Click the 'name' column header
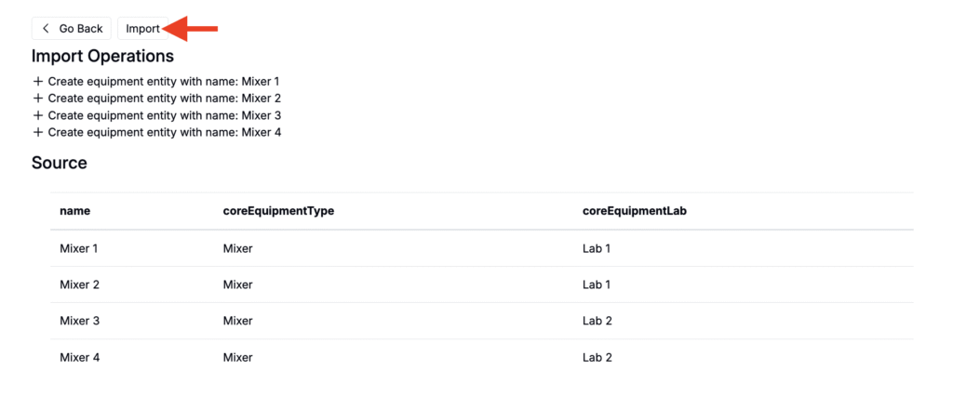The height and width of the screenshot is (396, 953). (x=74, y=211)
